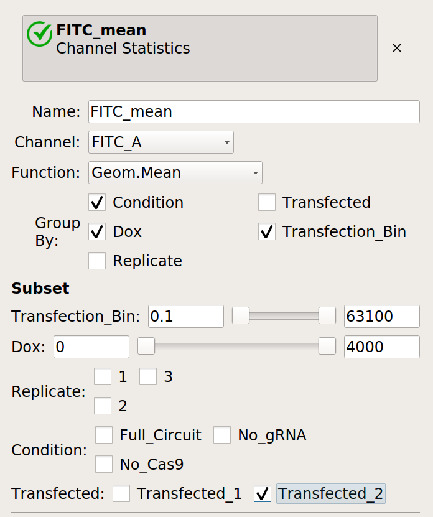Click the green checkmark status icon
Viewport: 433px width, 517px height.
pos(39,34)
